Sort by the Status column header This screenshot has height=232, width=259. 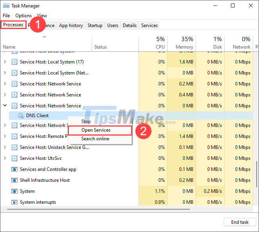[115, 43]
